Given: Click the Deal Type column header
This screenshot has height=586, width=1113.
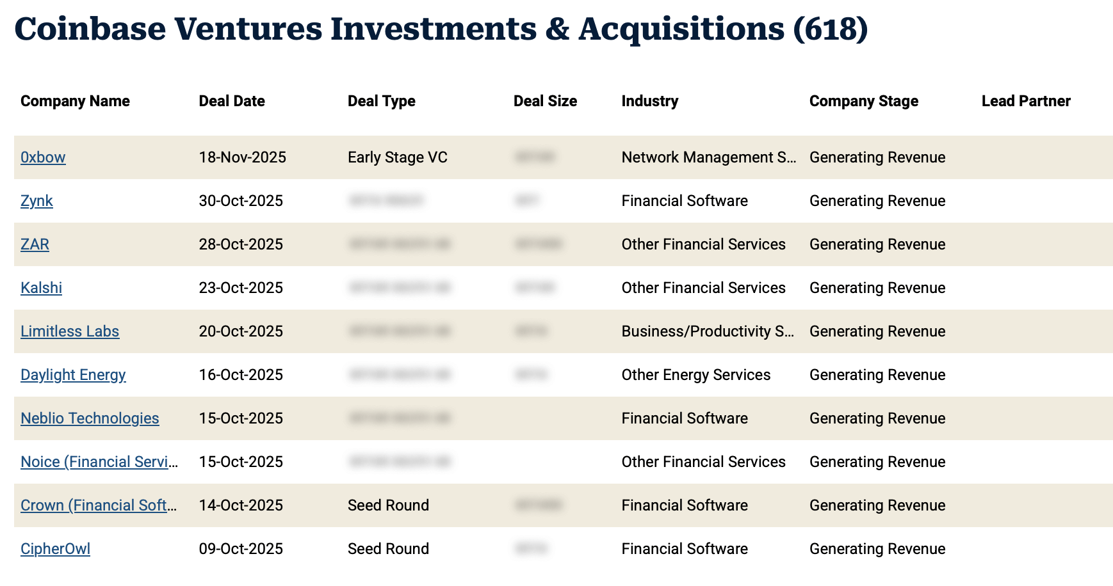Looking at the screenshot, I should coord(381,101).
